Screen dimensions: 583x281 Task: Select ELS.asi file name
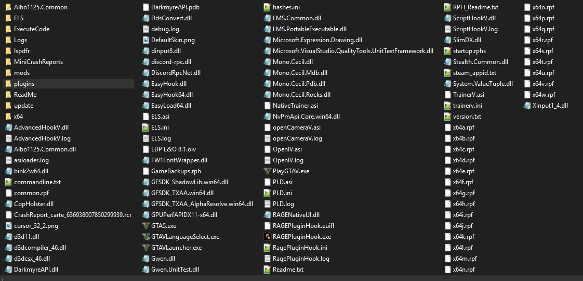point(160,117)
